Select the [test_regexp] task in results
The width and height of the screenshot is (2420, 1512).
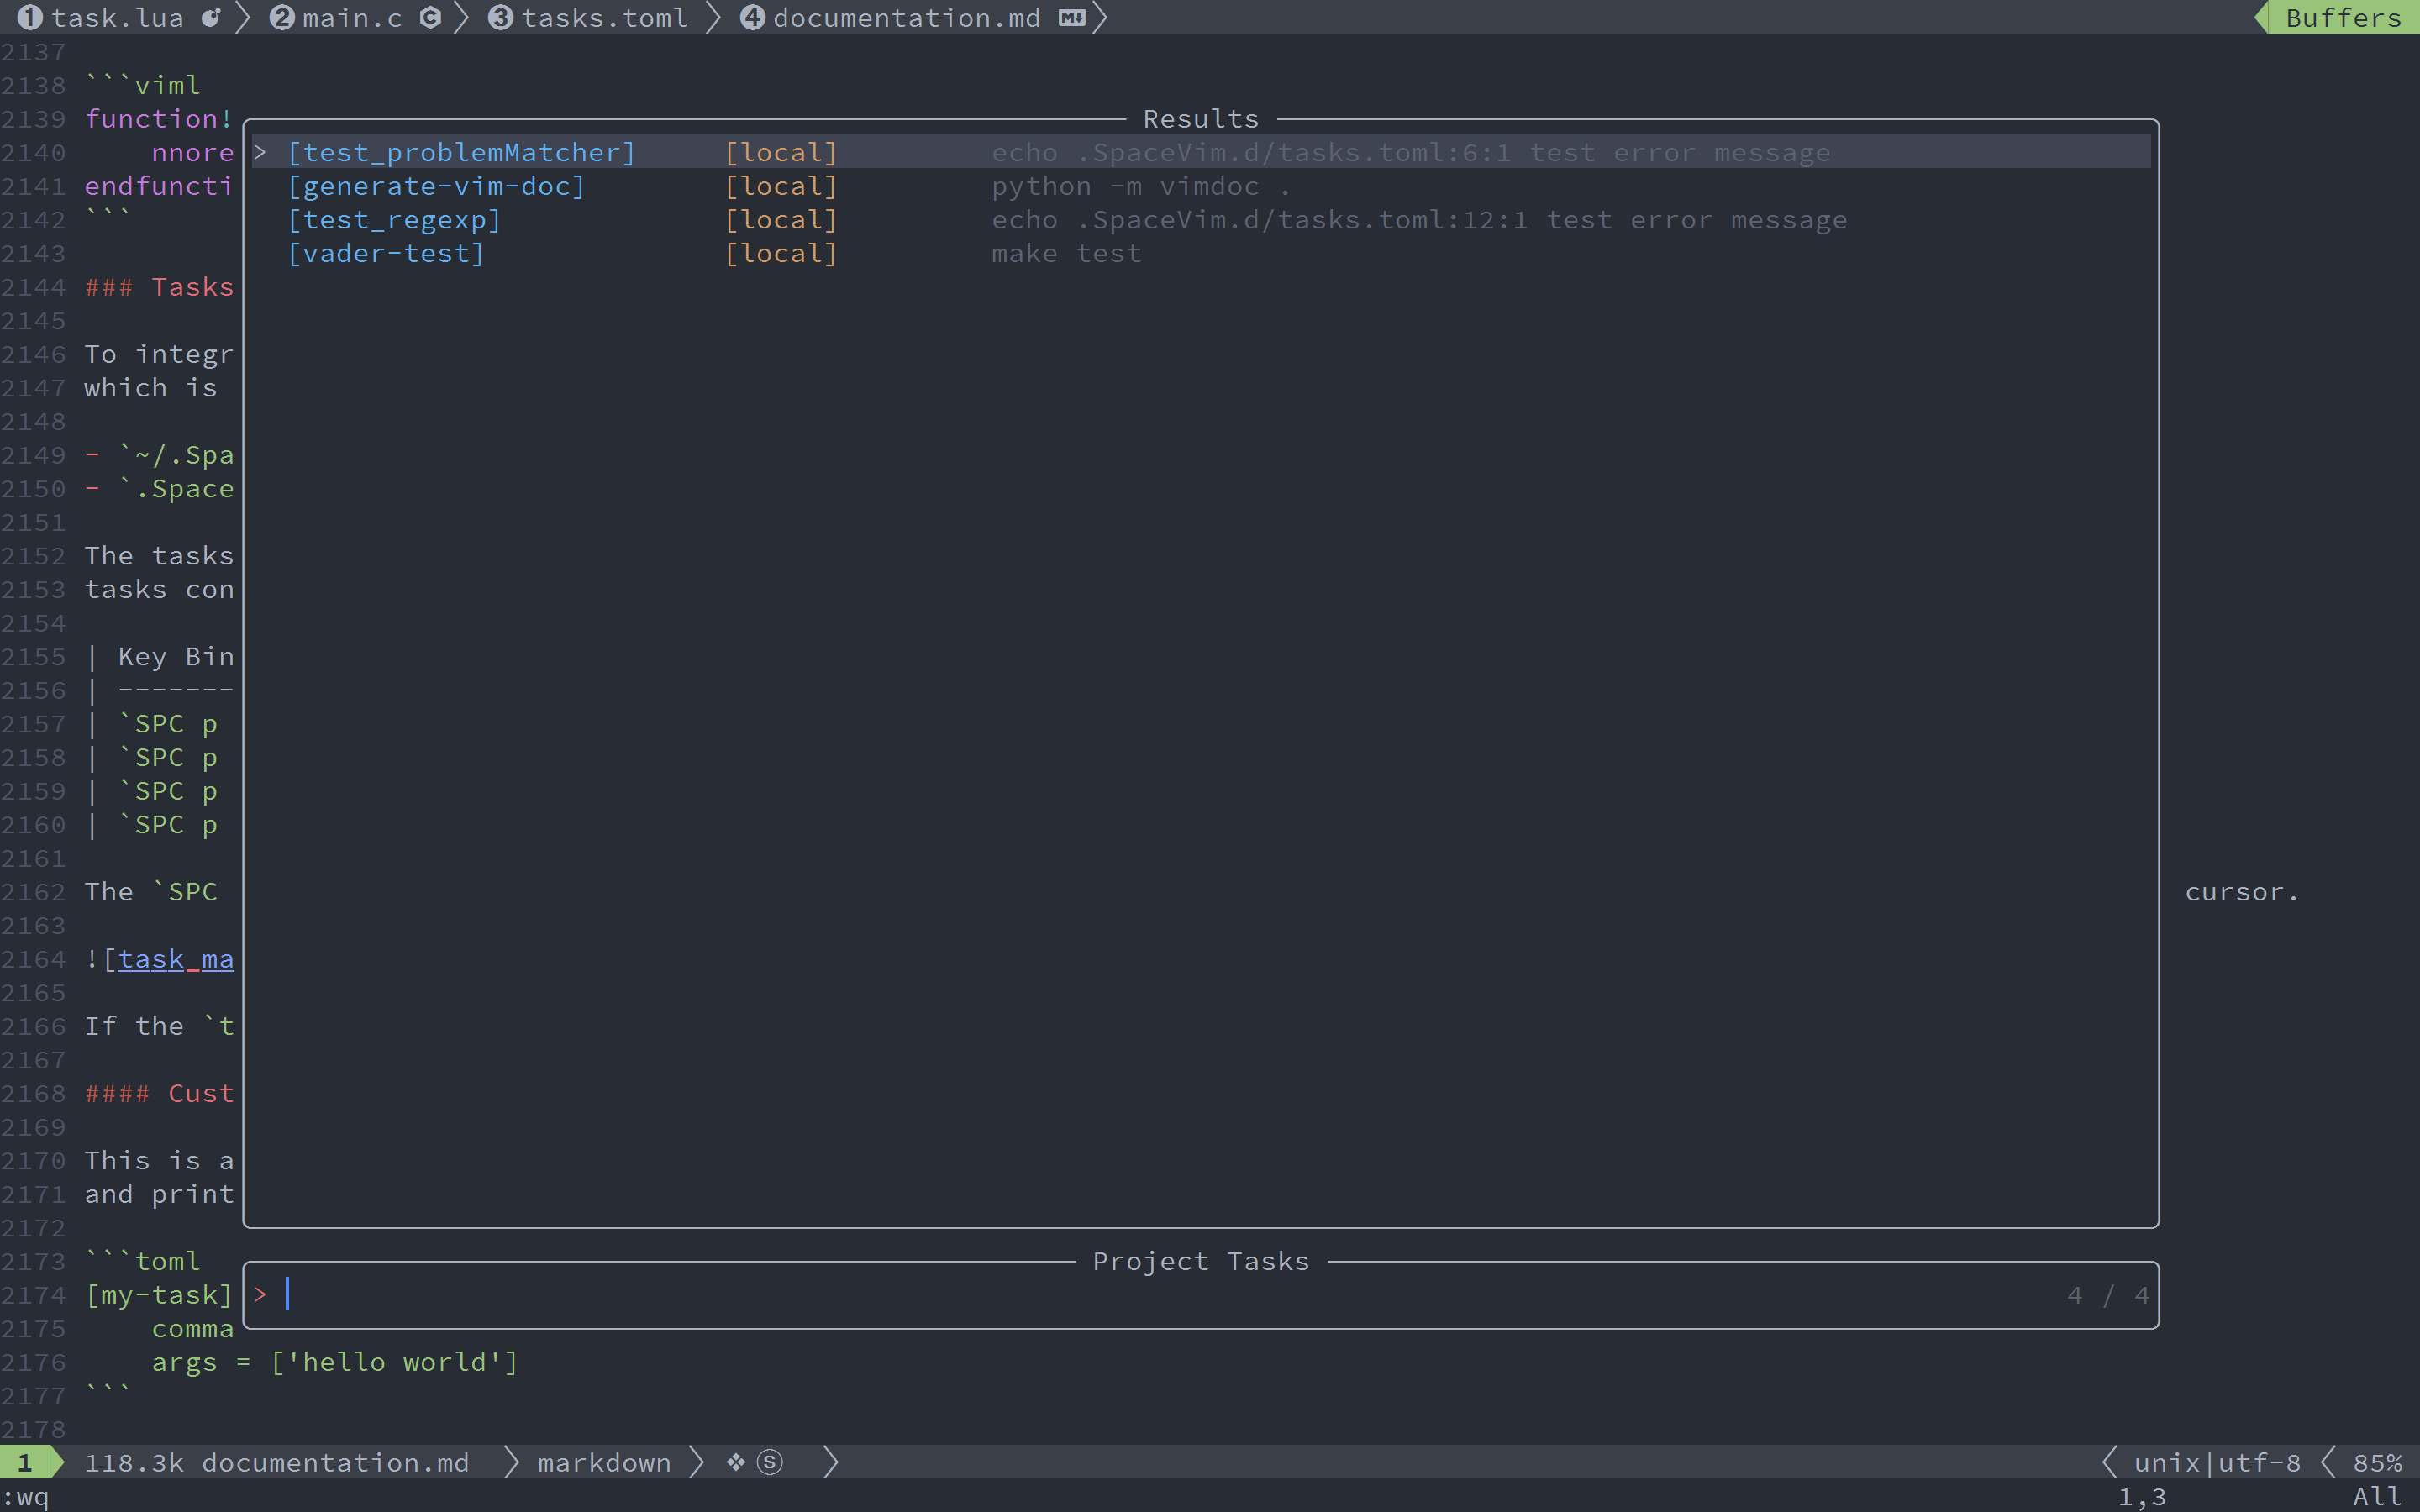394,220
